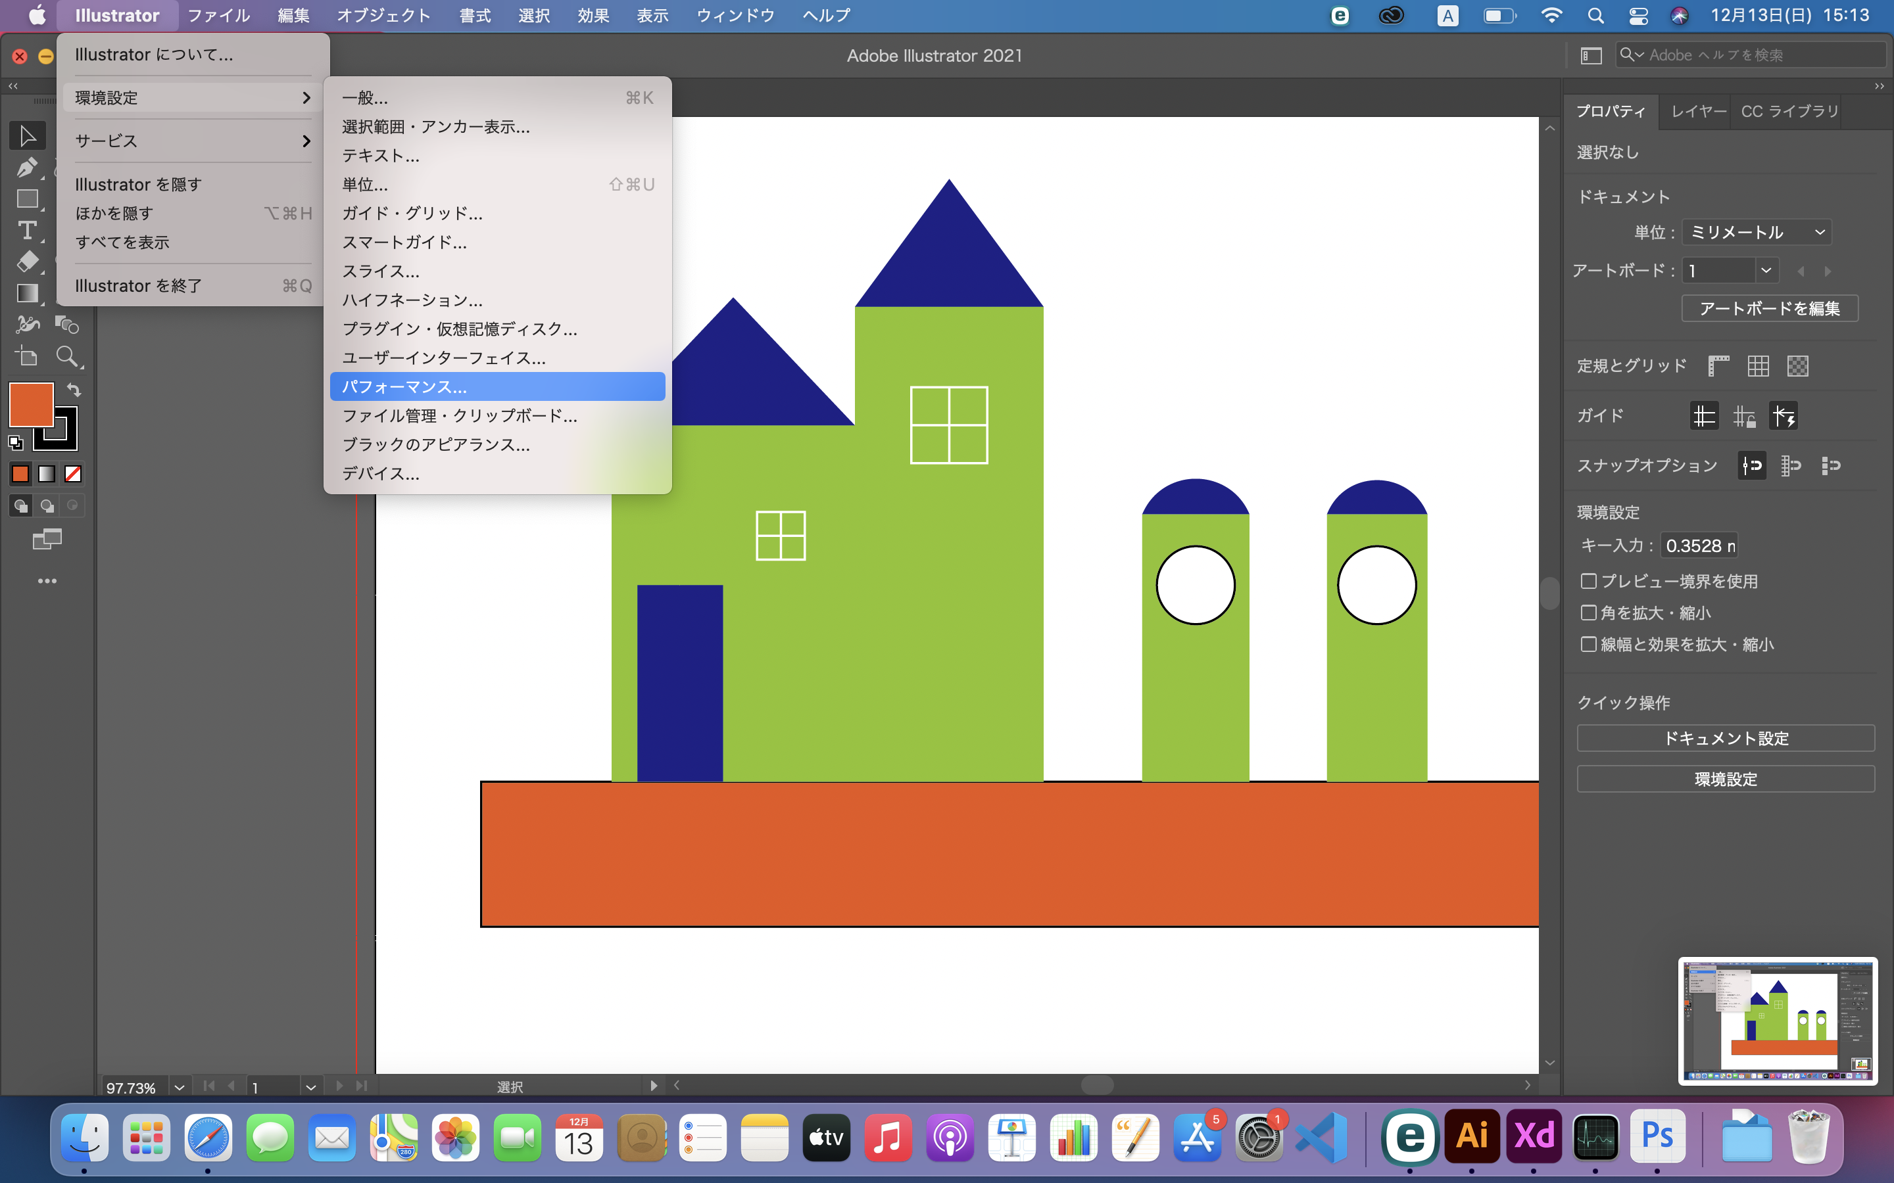Select the Rectangle tool

click(x=28, y=200)
